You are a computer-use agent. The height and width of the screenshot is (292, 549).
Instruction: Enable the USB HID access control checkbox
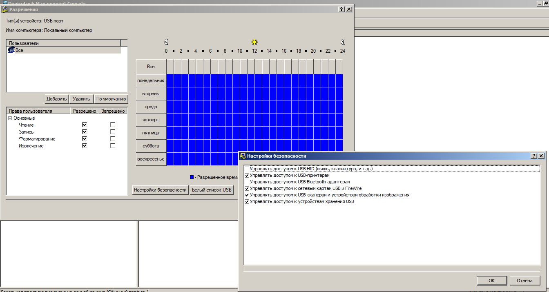coord(247,169)
